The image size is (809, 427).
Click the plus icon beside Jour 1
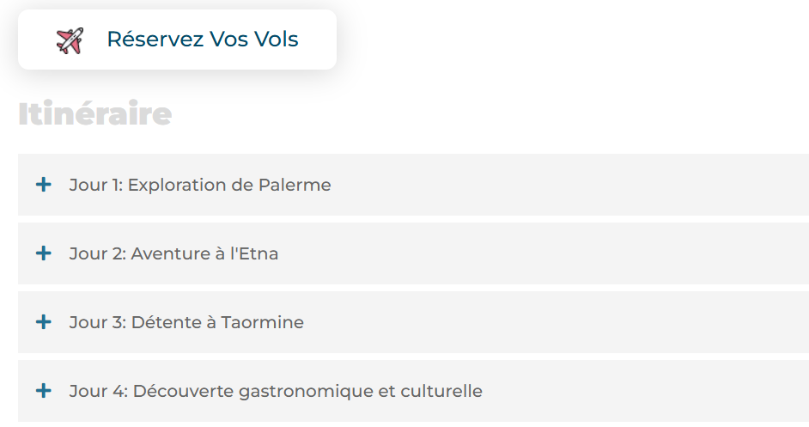tap(43, 185)
